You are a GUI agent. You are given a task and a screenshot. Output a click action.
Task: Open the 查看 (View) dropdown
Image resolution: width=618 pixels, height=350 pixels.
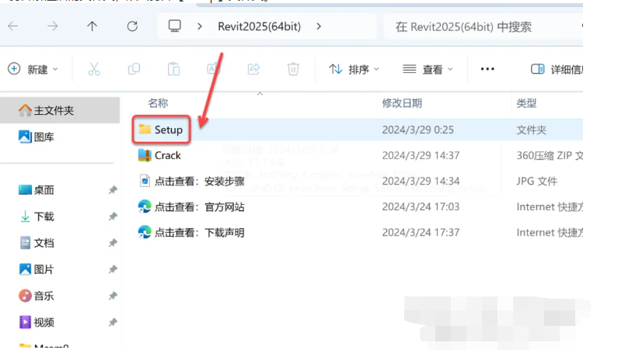(x=428, y=69)
